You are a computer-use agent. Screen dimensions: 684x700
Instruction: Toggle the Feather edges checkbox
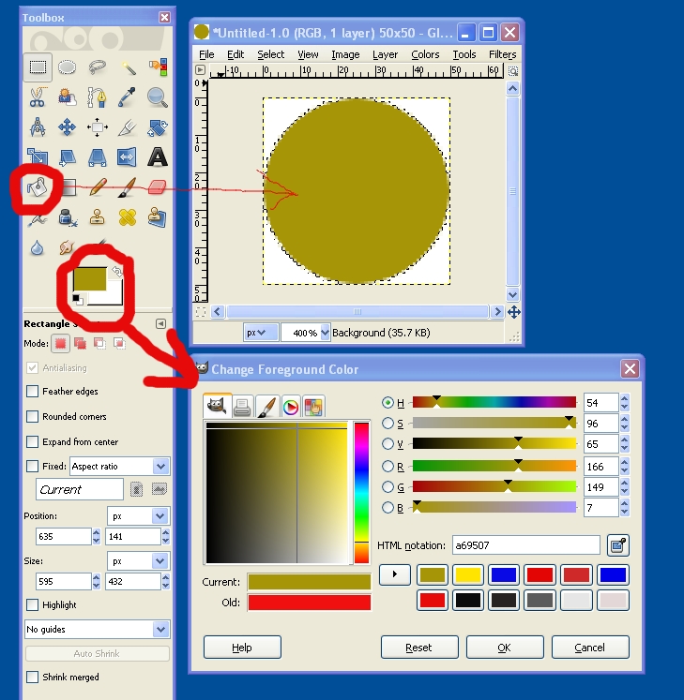tap(32, 392)
